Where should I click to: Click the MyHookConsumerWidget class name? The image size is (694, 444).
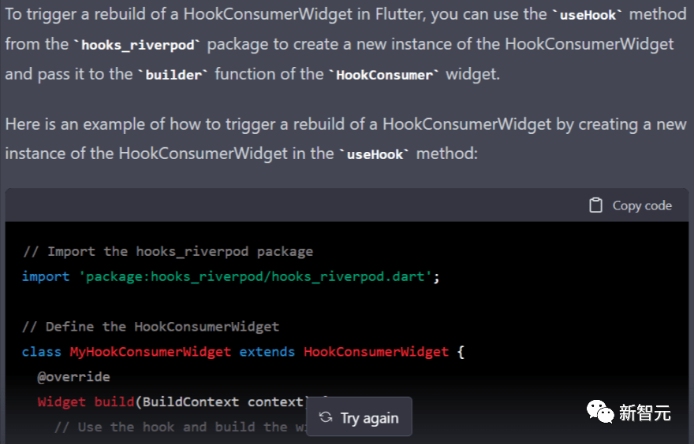click(150, 352)
